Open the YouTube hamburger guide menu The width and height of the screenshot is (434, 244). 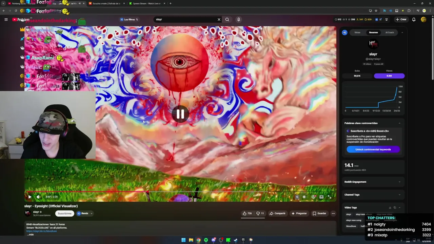tap(6, 20)
